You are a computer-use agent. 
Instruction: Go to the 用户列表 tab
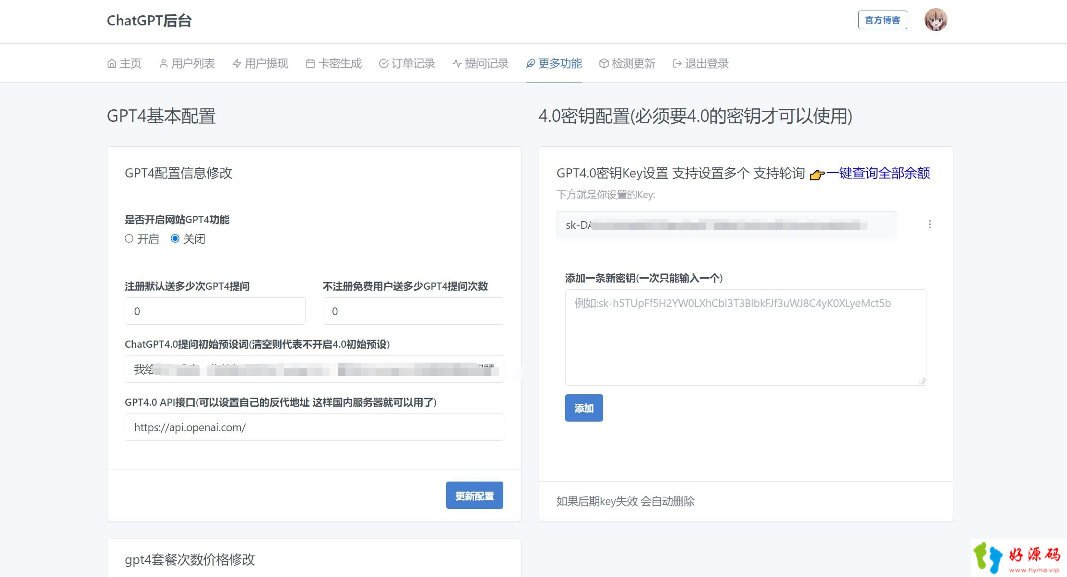[187, 63]
